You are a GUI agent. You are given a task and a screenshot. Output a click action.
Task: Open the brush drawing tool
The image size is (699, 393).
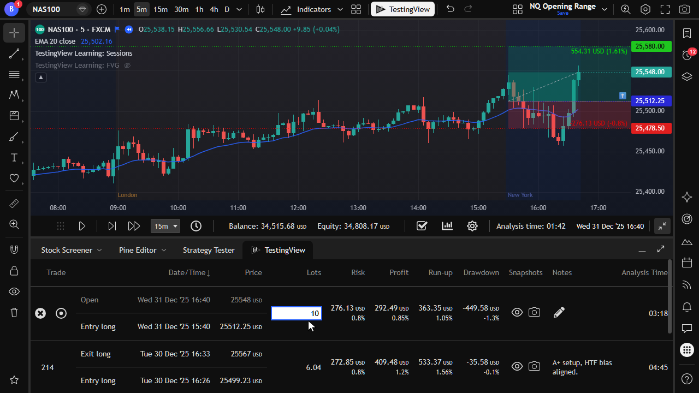tap(14, 137)
